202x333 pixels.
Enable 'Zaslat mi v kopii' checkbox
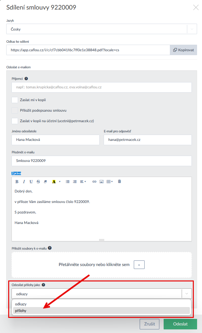click(15, 100)
